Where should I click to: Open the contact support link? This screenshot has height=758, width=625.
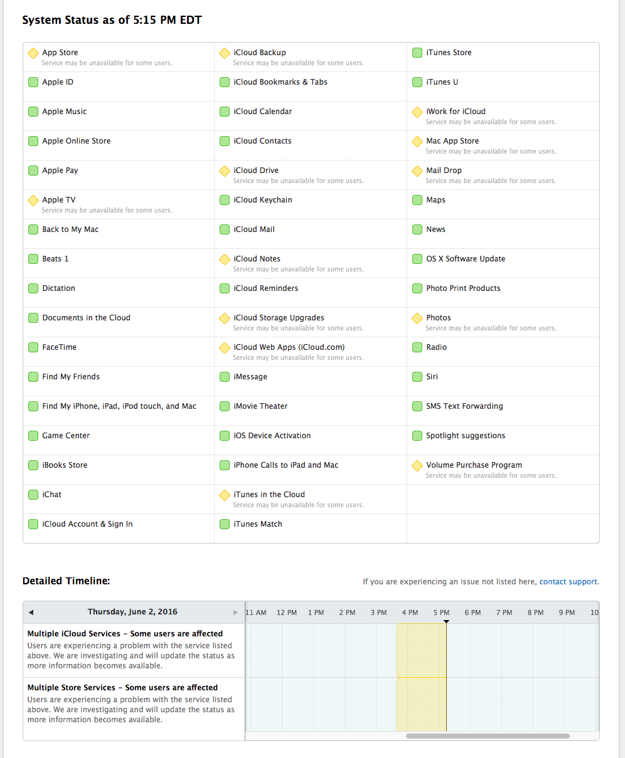tap(569, 582)
